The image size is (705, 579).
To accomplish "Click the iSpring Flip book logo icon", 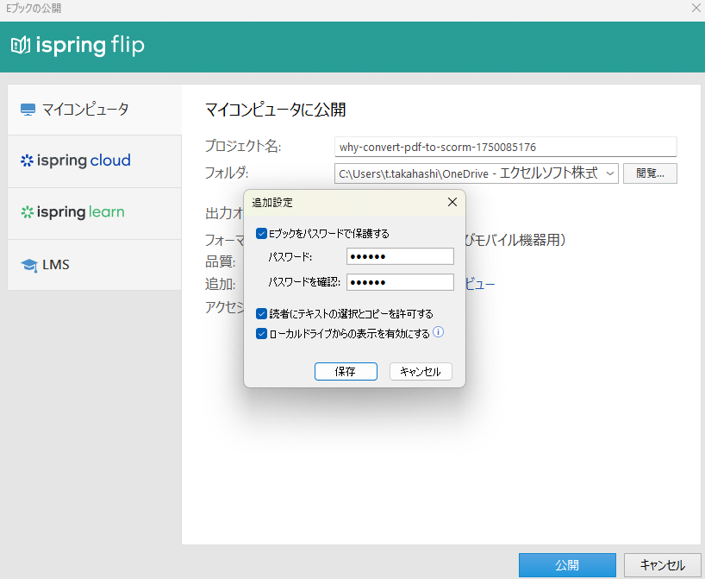I will tap(21, 45).
